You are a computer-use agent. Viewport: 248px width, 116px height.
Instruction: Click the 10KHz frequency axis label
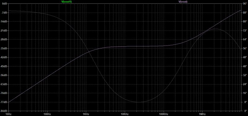click(x=125, y=114)
